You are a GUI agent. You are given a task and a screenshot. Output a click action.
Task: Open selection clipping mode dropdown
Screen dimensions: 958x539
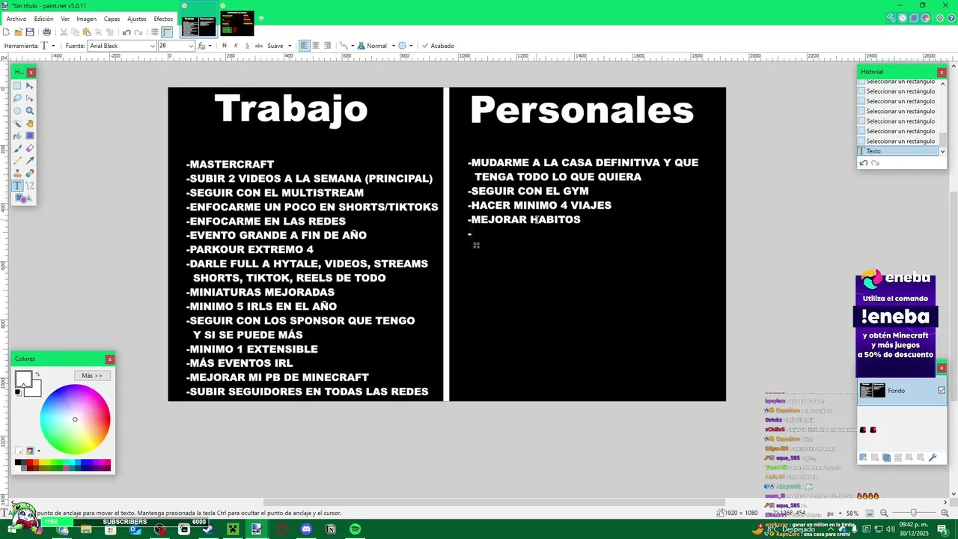[x=405, y=46]
